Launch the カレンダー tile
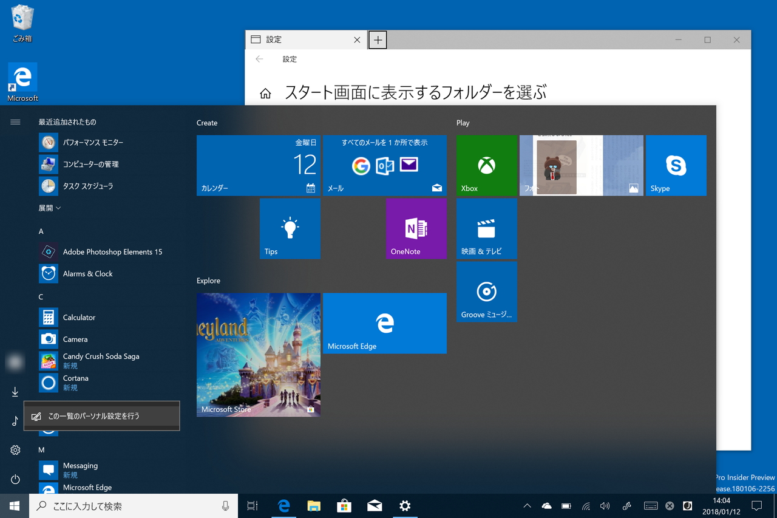 pos(258,165)
